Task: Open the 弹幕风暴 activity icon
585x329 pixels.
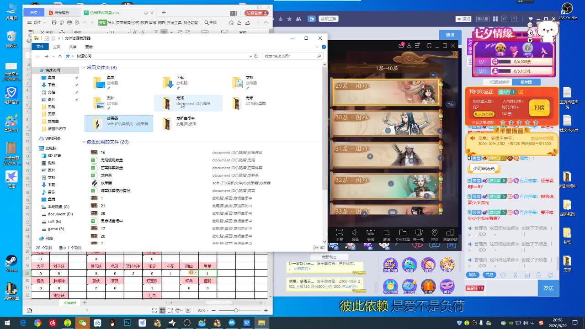Action: point(390,266)
